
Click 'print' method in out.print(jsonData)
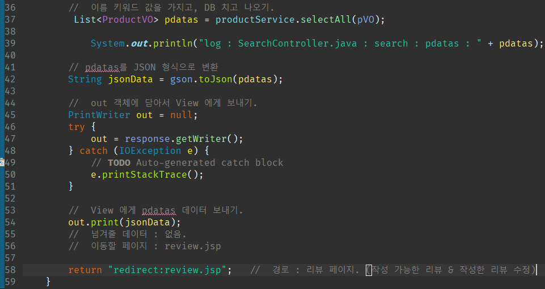[x=104, y=222]
